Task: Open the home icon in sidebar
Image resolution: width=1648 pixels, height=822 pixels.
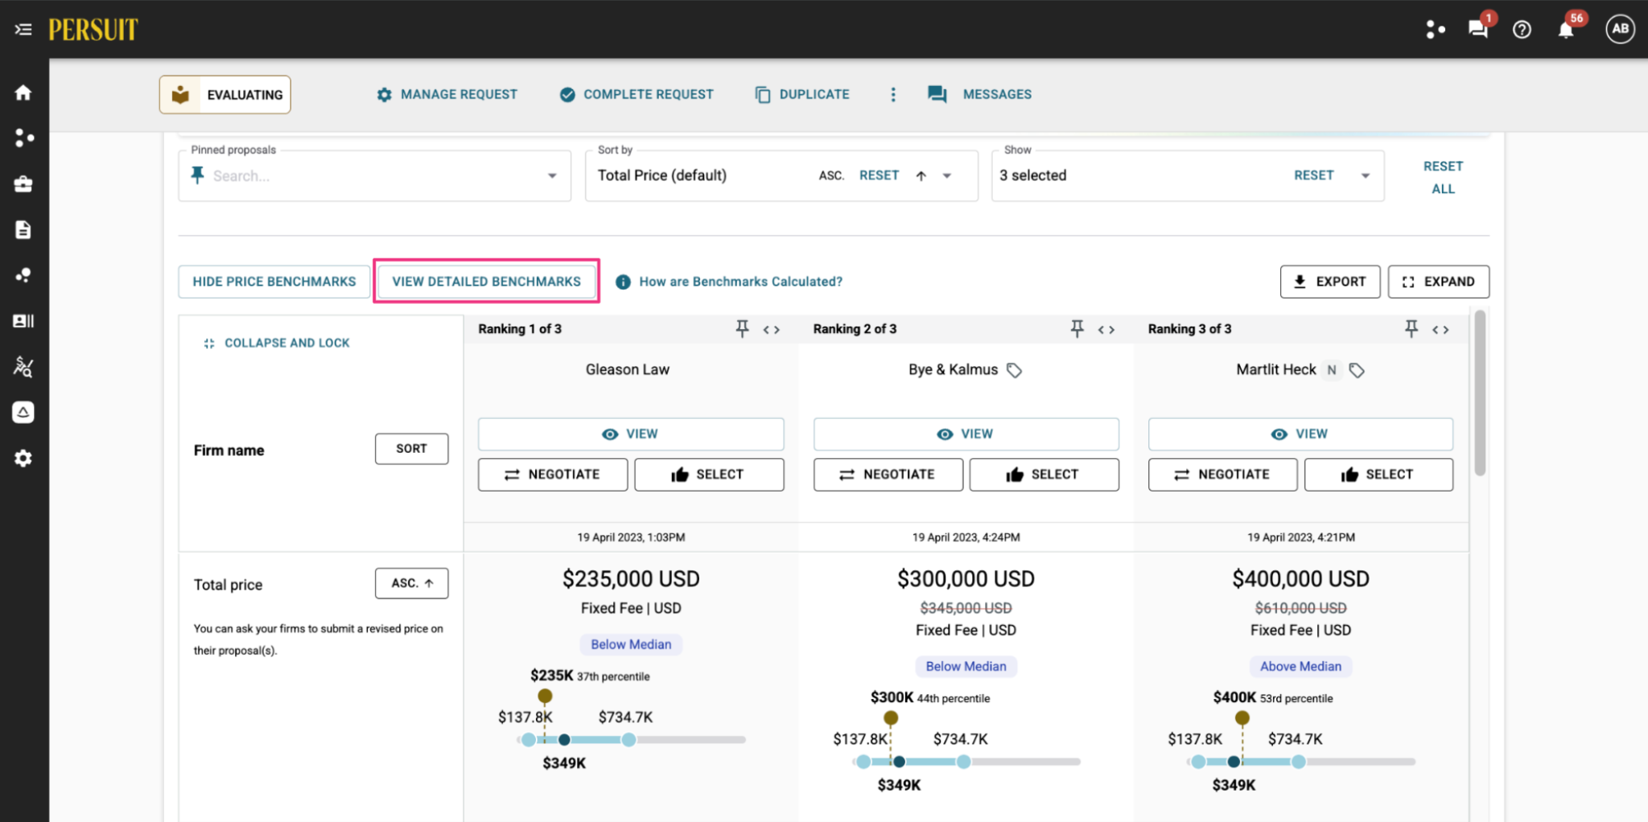Action: click(x=23, y=92)
